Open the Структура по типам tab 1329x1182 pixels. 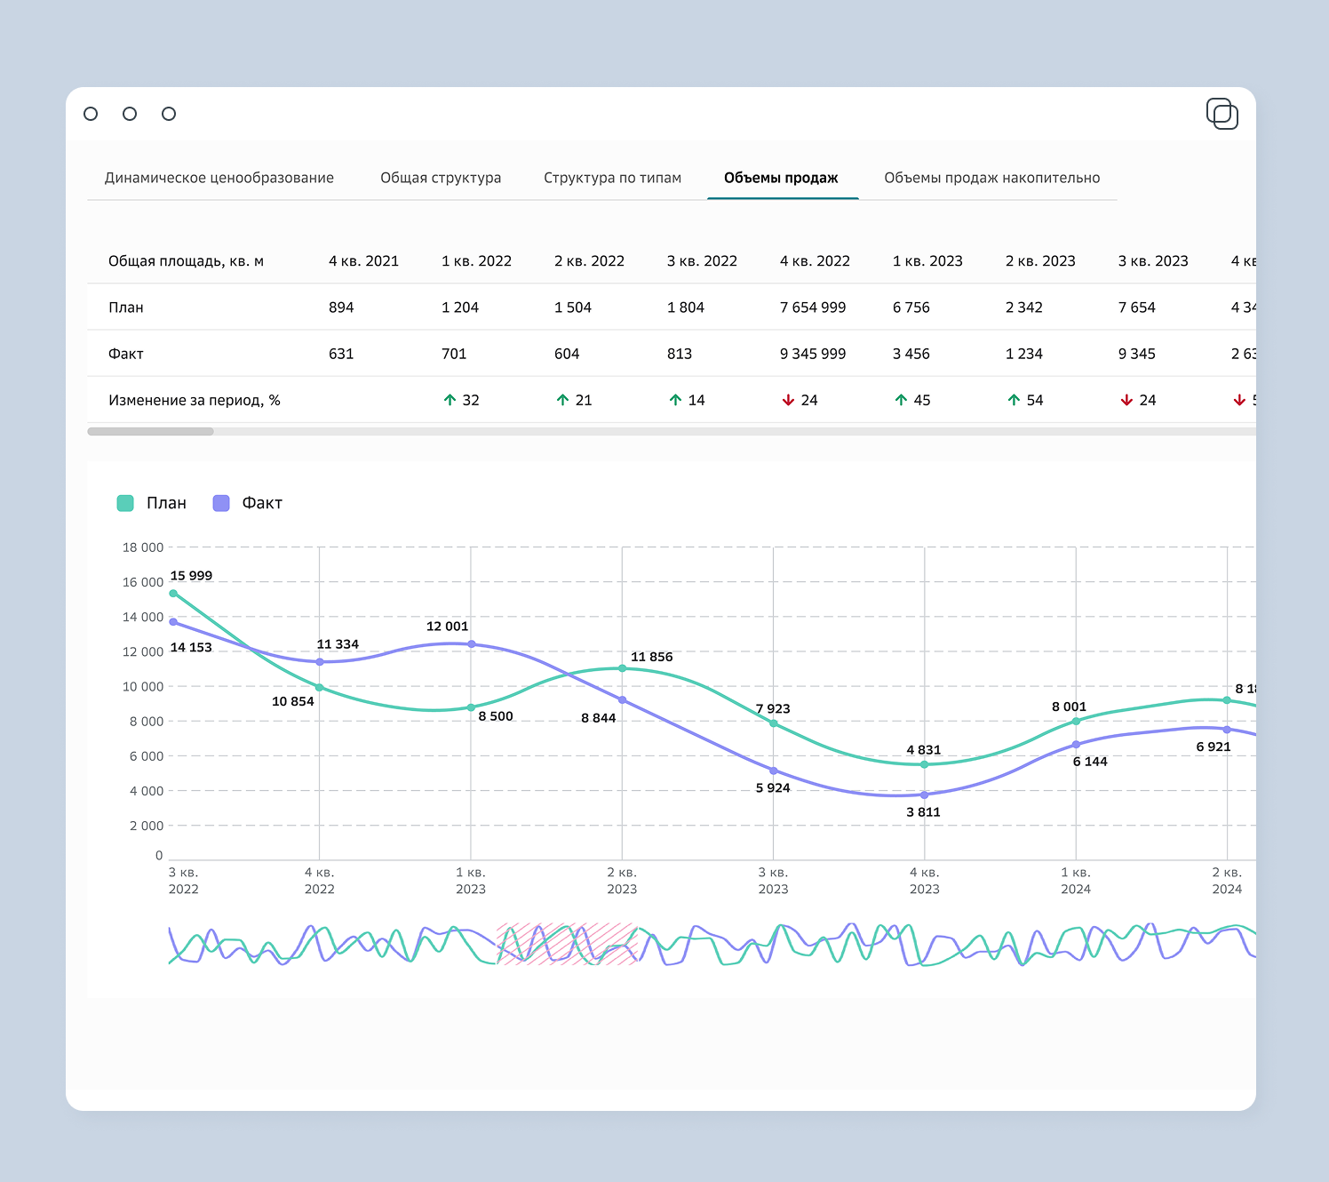[613, 178]
